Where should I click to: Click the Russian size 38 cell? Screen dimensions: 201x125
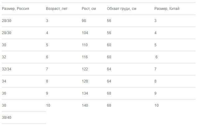pyautogui.click(x=4, y=105)
